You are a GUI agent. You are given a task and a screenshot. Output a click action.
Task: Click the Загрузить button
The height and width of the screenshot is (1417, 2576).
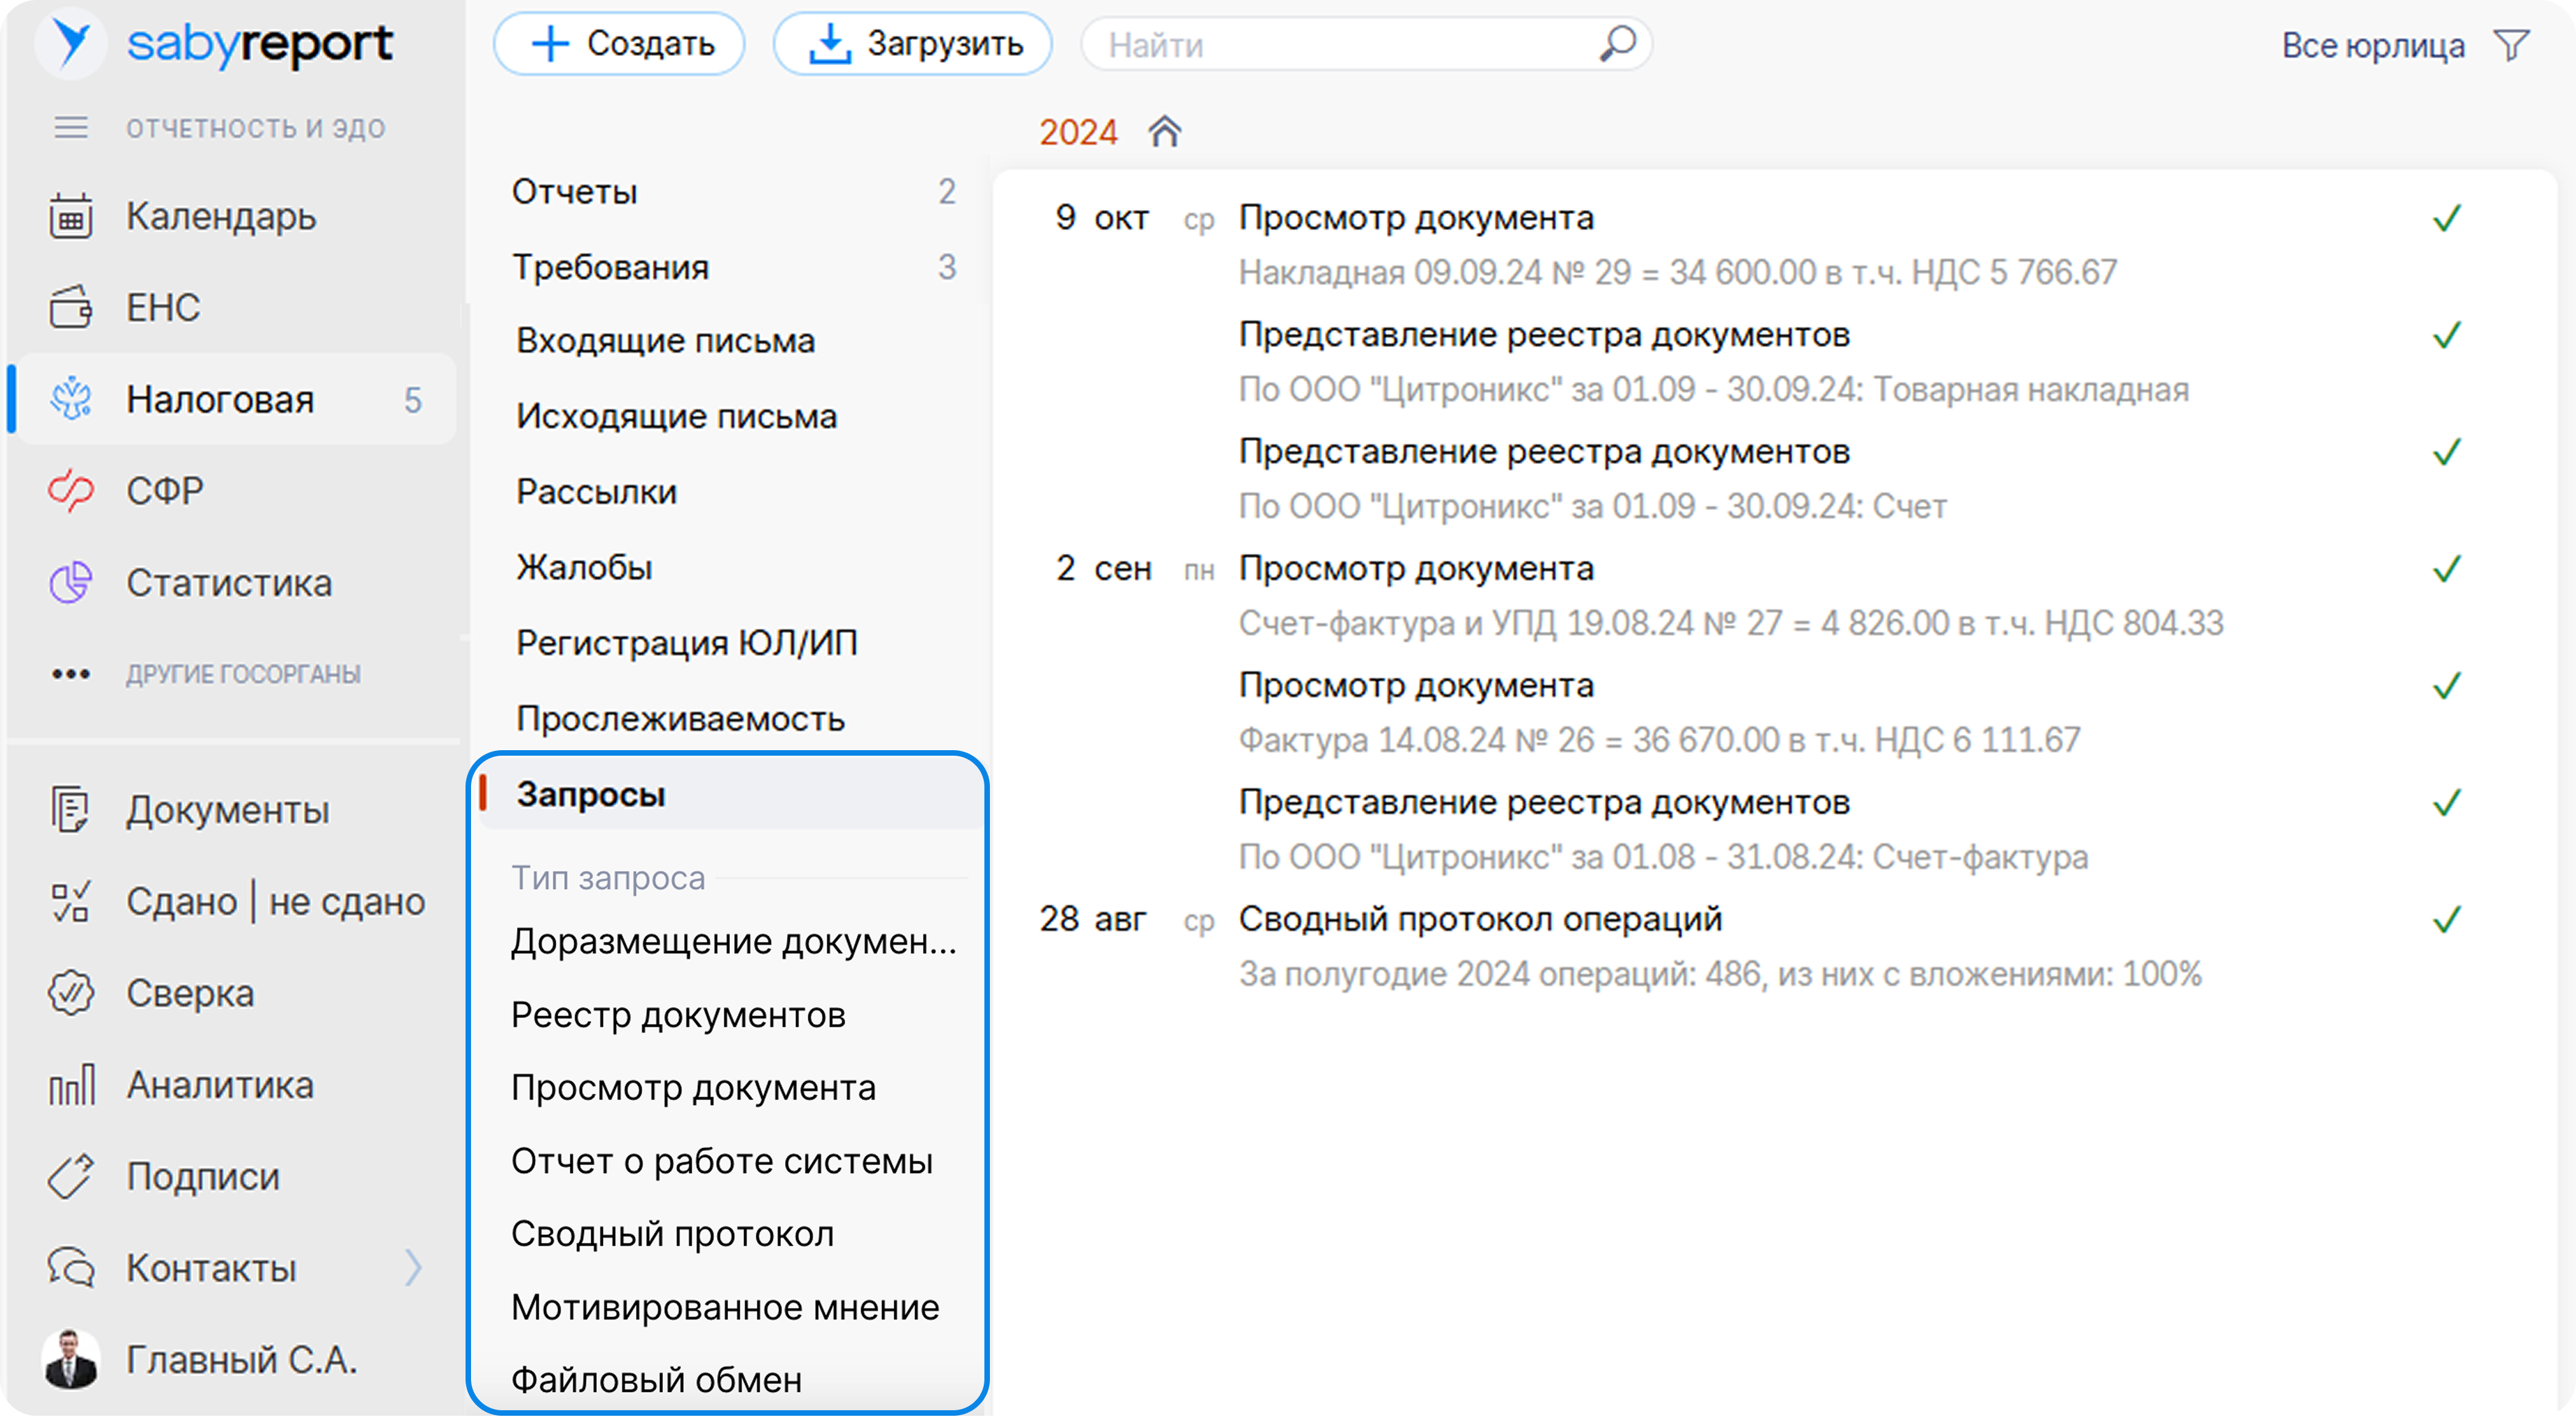tap(912, 44)
